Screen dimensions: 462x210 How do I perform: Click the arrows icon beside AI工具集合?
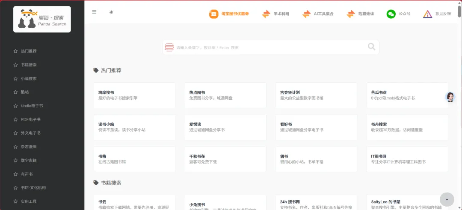click(306, 14)
